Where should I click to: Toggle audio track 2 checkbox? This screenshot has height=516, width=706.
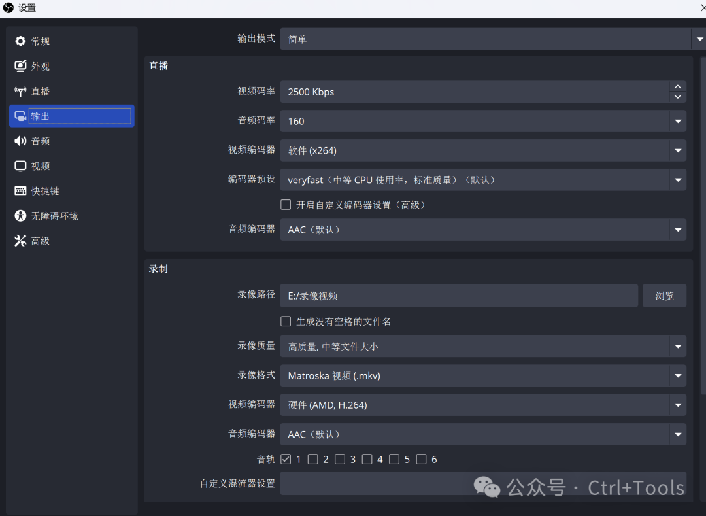pos(313,459)
